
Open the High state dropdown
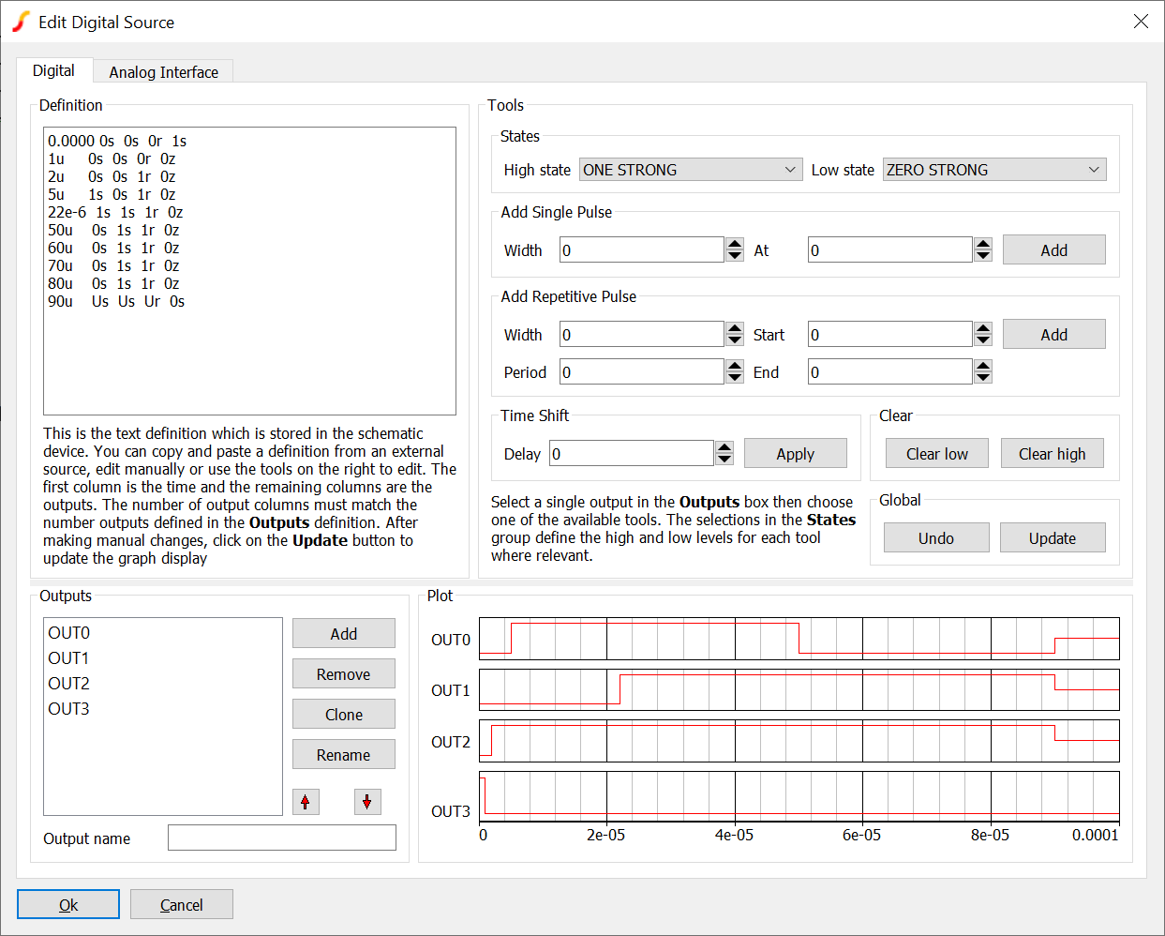pos(691,170)
